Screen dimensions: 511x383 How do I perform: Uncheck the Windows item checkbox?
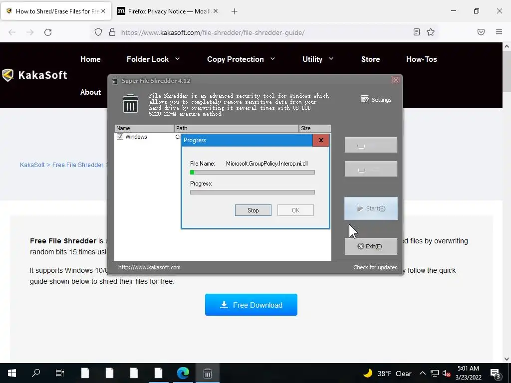pos(120,137)
